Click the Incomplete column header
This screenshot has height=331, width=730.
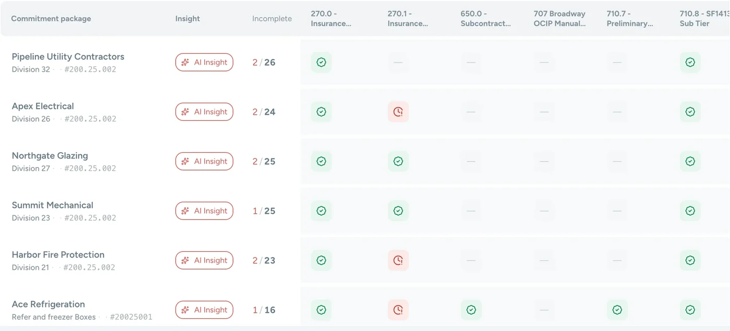click(272, 19)
